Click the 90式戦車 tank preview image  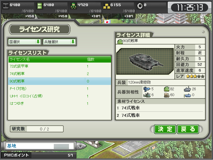click(x=145, y=61)
